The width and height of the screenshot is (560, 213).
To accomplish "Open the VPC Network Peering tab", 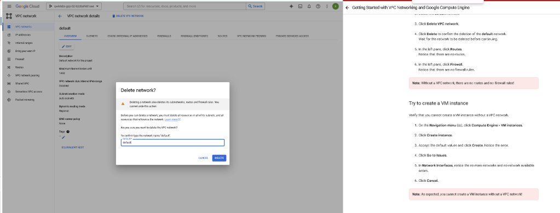I will 251,36.
